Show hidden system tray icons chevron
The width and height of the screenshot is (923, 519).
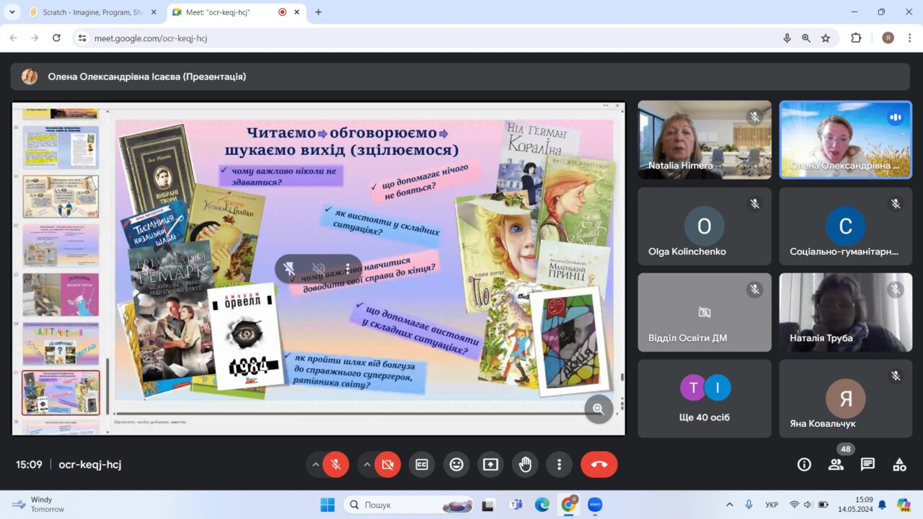coord(730,505)
